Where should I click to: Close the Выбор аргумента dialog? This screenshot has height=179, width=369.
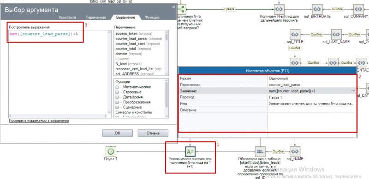coord(174,7)
